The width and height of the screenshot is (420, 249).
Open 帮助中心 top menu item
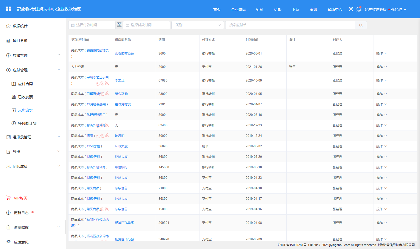(335, 9)
